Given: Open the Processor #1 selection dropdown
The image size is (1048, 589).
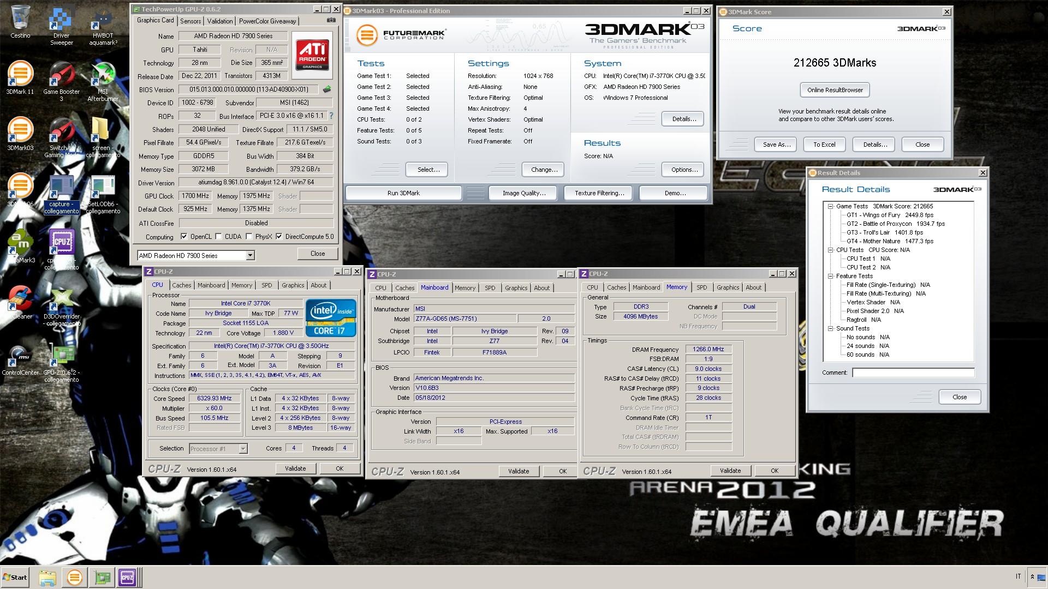Looking at the screenshot, I should tap(243, 449).
